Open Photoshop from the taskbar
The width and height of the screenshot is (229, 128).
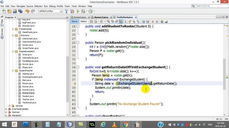click(x=25, y=124)
